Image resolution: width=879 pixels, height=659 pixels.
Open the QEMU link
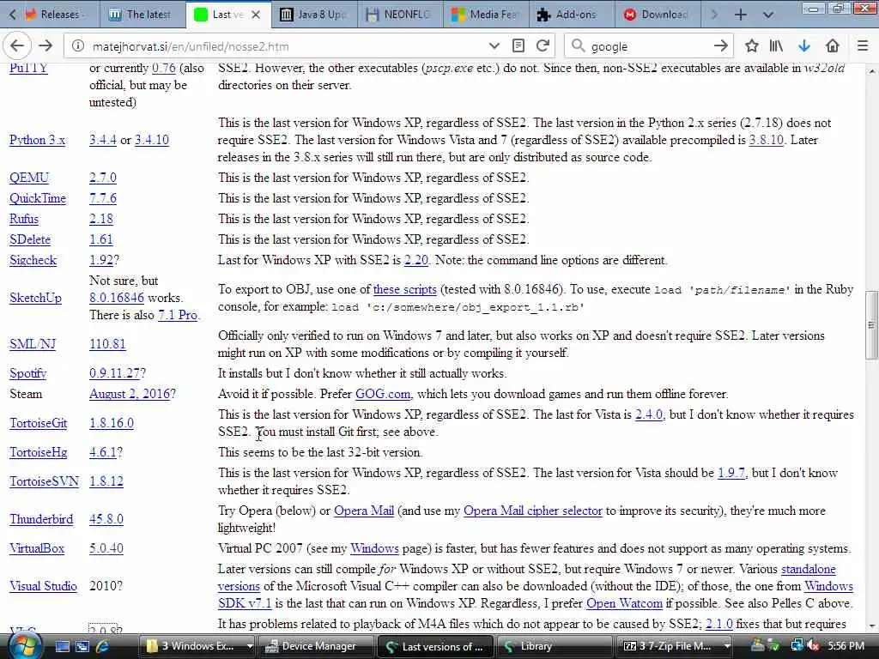[x=29, y=178]
